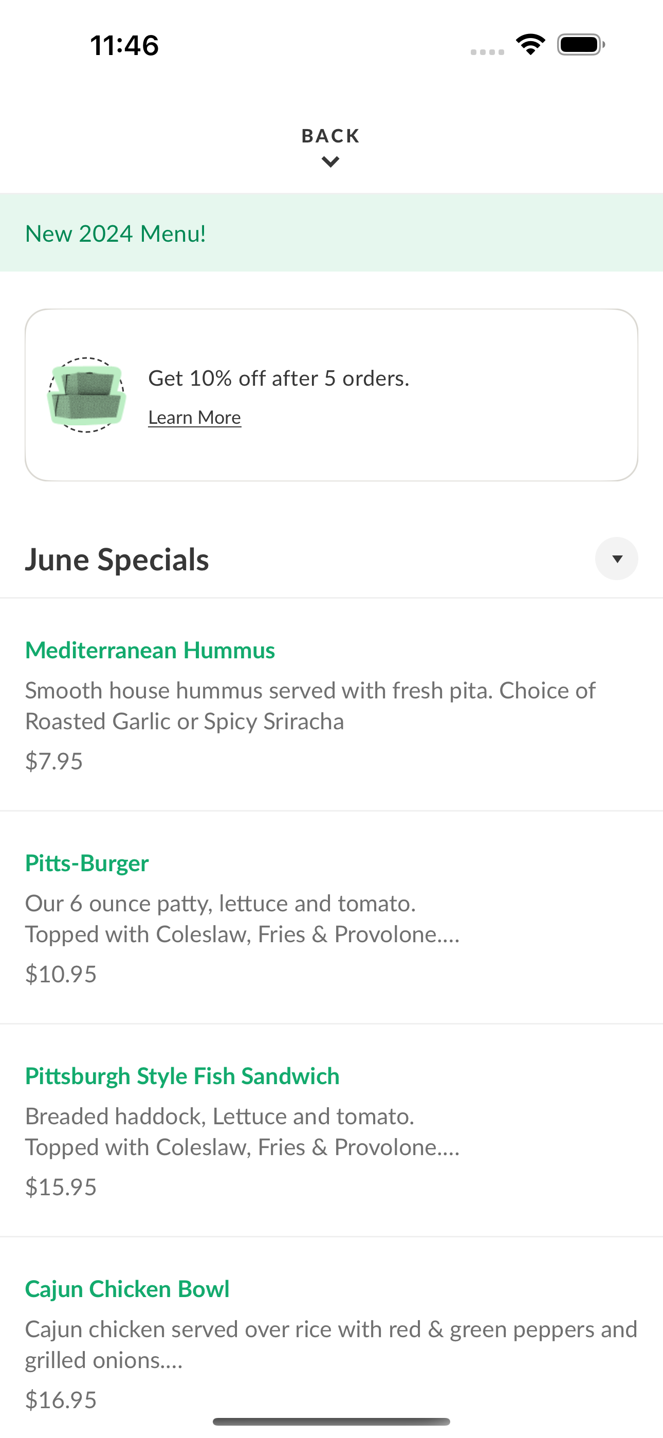Tap the 11:46 clock in status bar
This screenshot has height=1438, width=663.
(124, 45)
